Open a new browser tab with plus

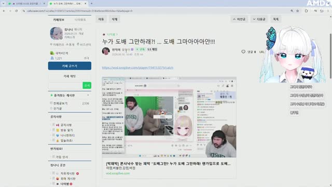point(91,4)
